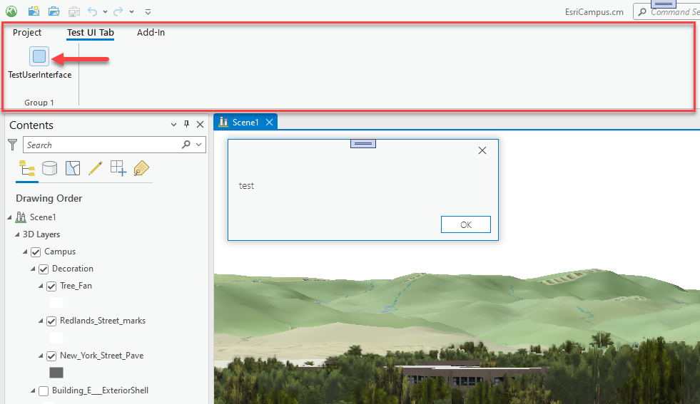Save project using quick access icon
Screen dimensions: 700x404
[x=74, y=11]
